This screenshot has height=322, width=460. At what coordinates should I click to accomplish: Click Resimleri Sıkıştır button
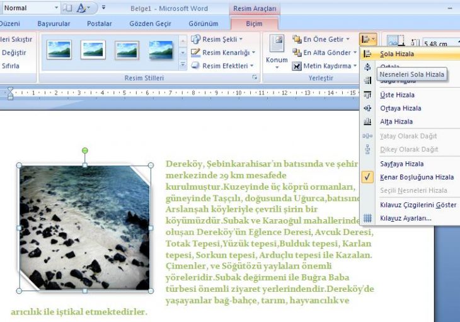16,39
